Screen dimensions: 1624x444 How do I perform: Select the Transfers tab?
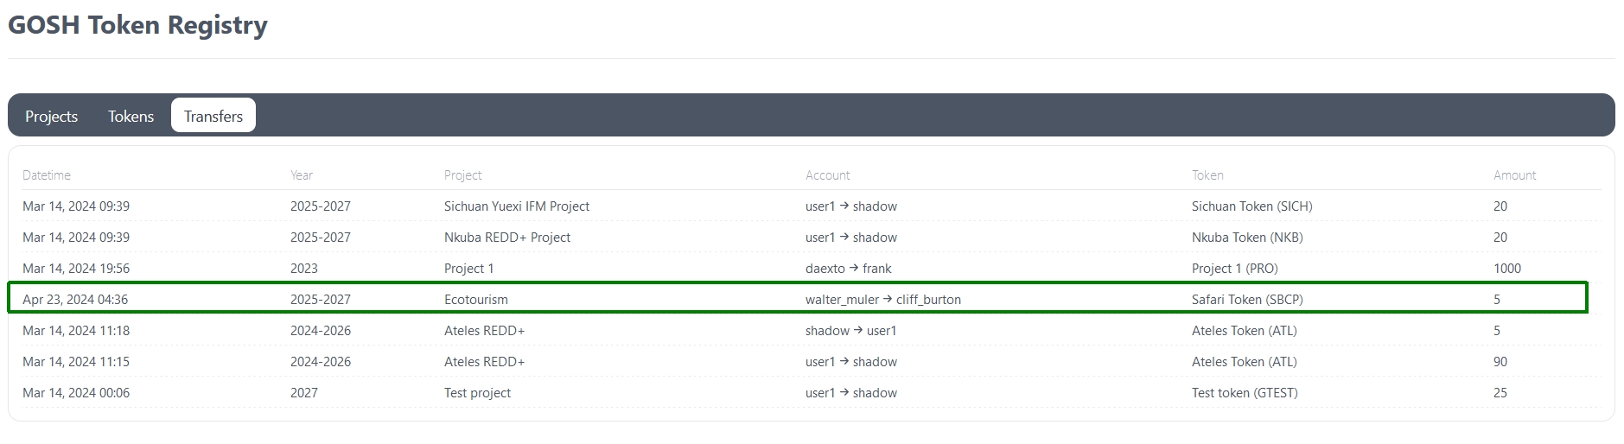[213, 116]
